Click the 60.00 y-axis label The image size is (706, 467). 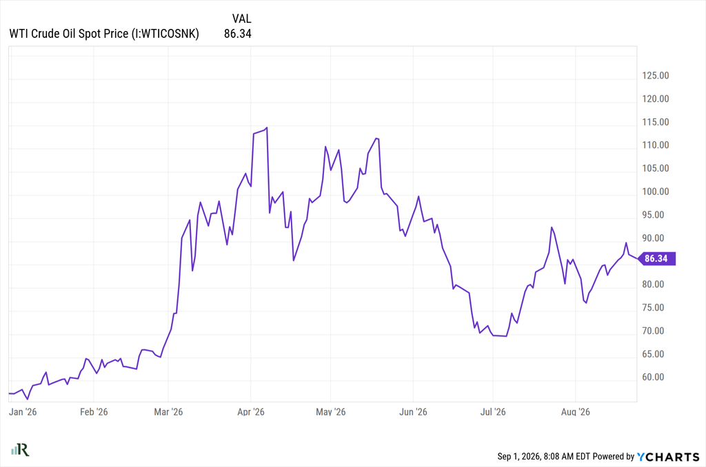[654, 377]
